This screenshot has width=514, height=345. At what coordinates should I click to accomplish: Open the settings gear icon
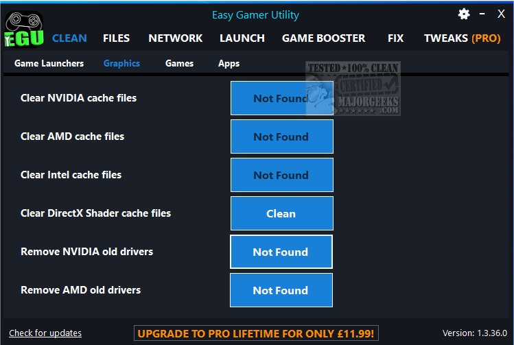pos(464,14)
